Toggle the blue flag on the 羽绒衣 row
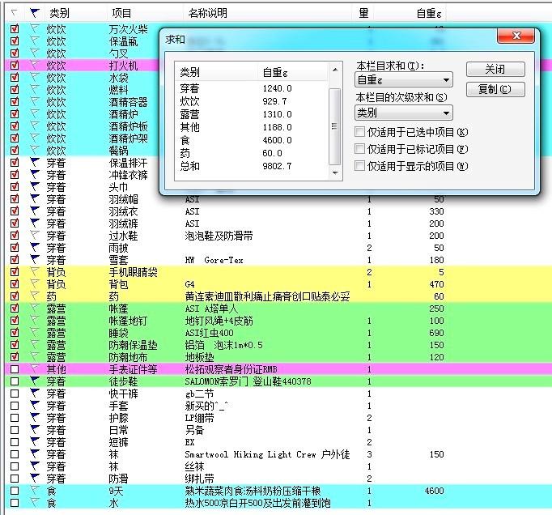 tap(34, 211)
